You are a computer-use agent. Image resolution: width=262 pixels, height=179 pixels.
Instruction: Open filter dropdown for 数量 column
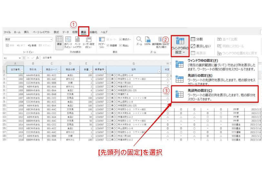(91, 72)
